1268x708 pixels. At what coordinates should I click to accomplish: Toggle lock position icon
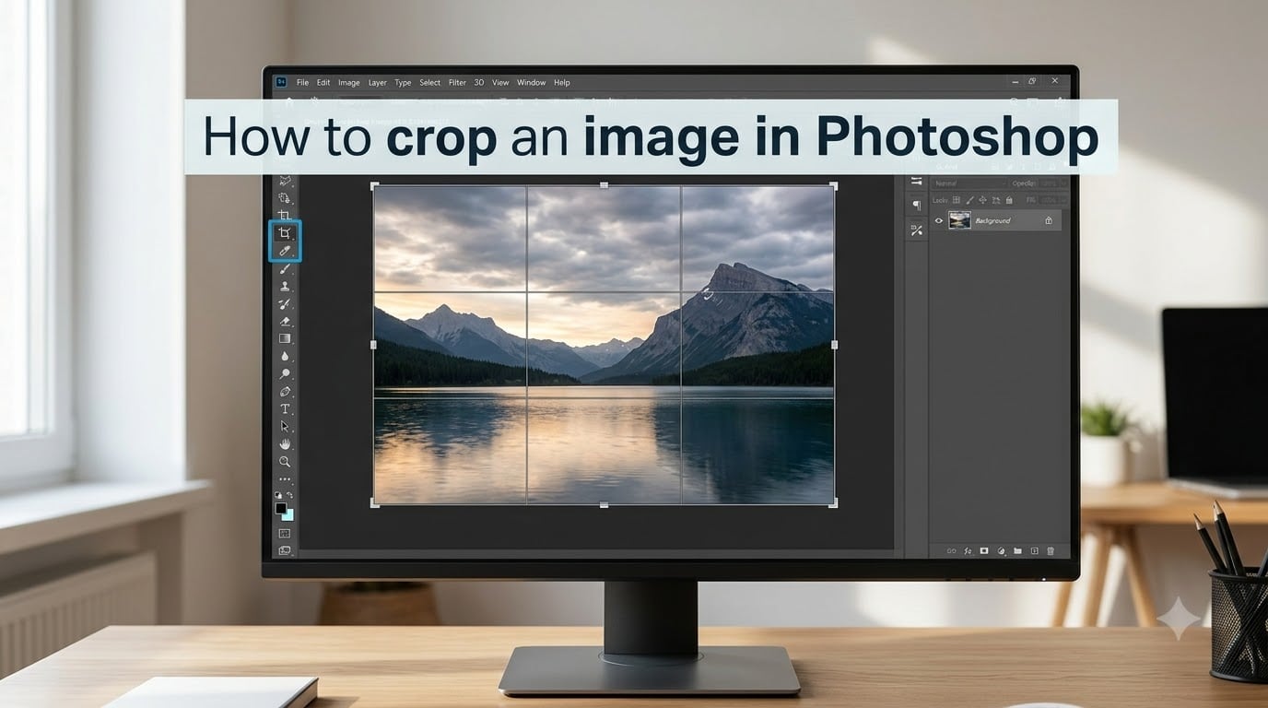point(982,200)
